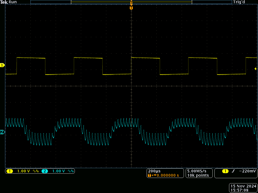Image resolution: width=258 pixels, height=193 pixels.
Task: Click the trigger source channel 1 badge
Action: click(225, 171)
